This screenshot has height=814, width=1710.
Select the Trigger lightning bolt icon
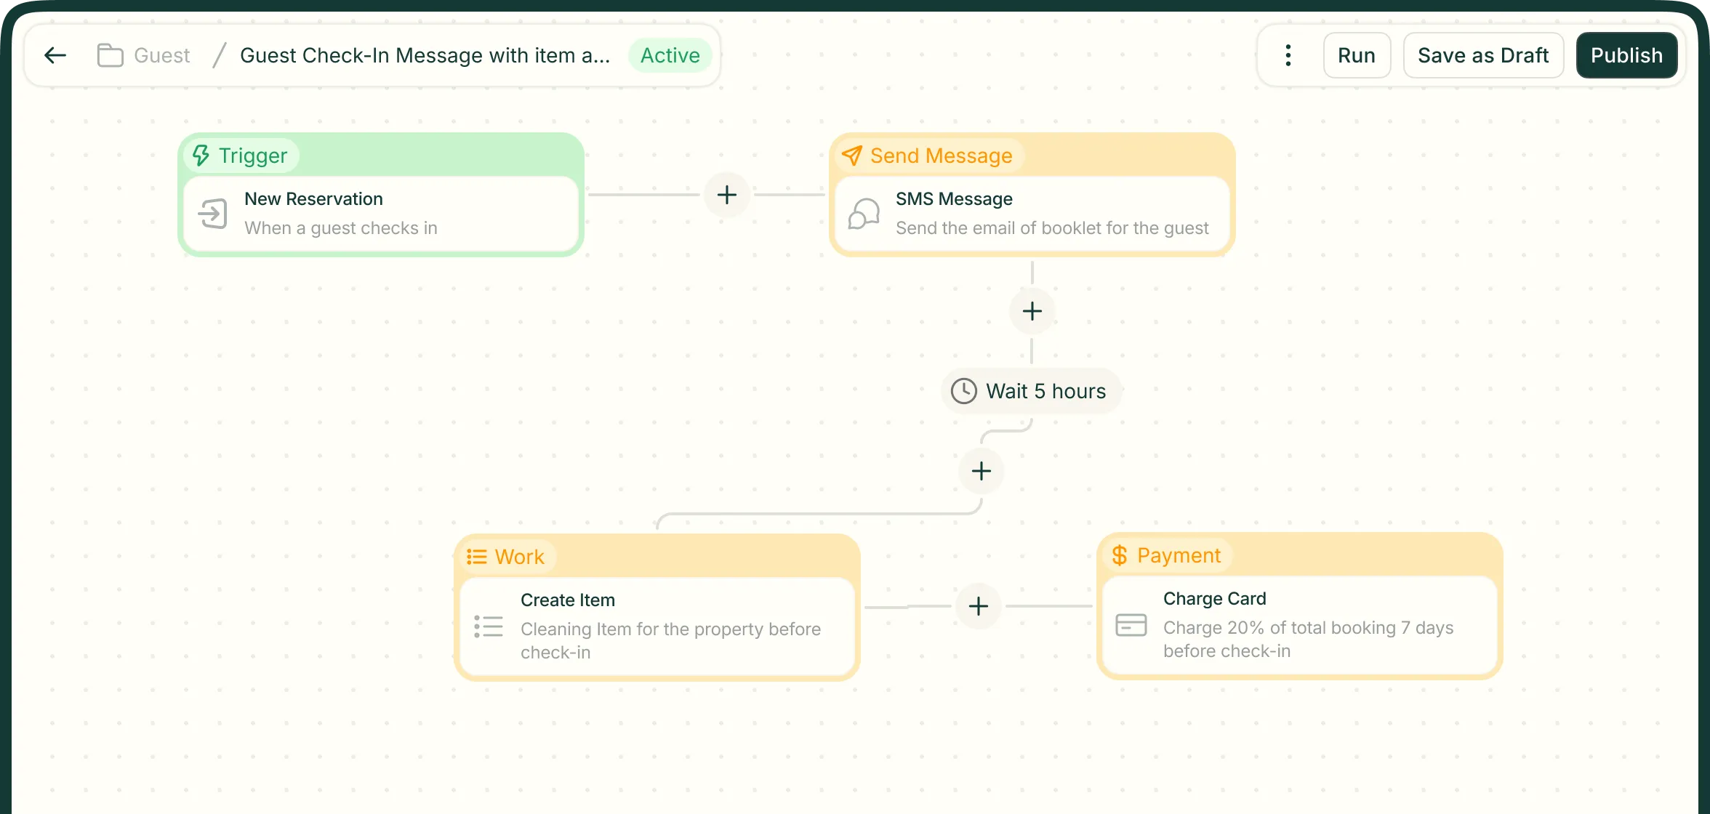coord(201,156)
